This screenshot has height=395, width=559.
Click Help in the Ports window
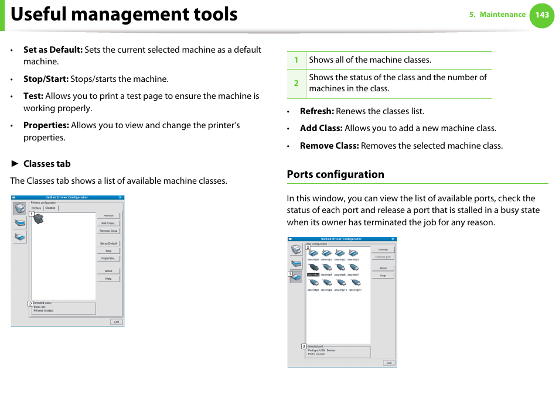383,276
